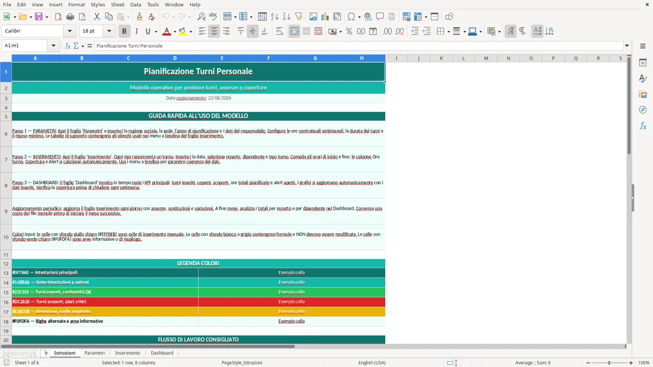Screen dimensions: 653x367
Task: Expand the Name Box dropdown
Action: pos(53,46)
